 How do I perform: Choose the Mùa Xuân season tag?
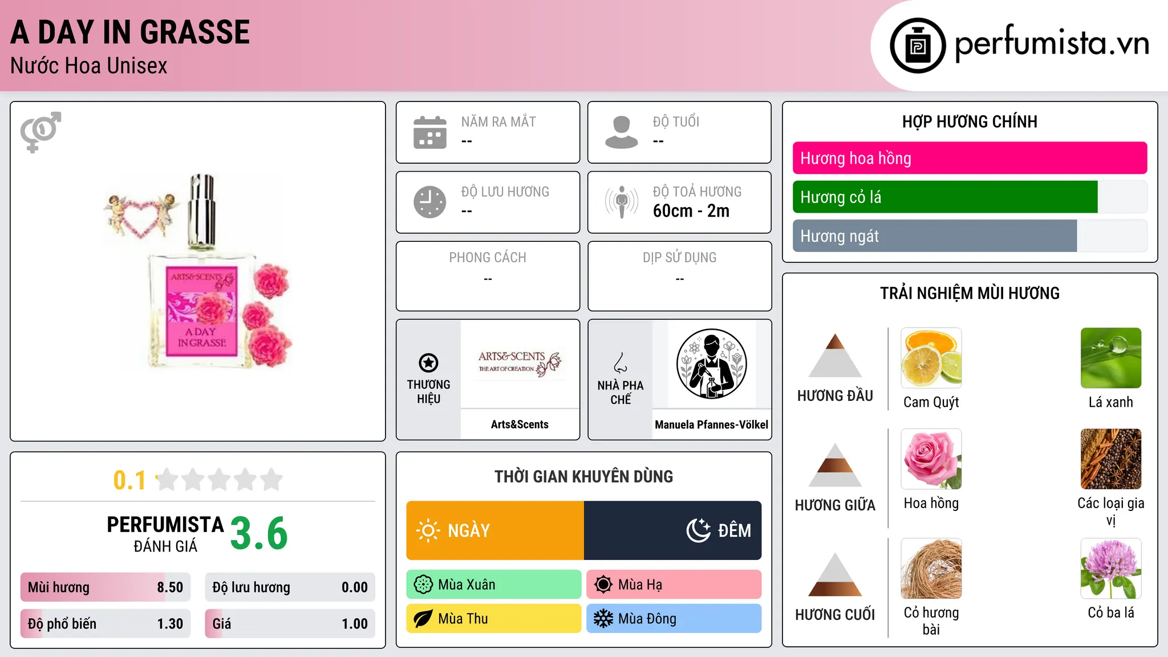point(494,585)
